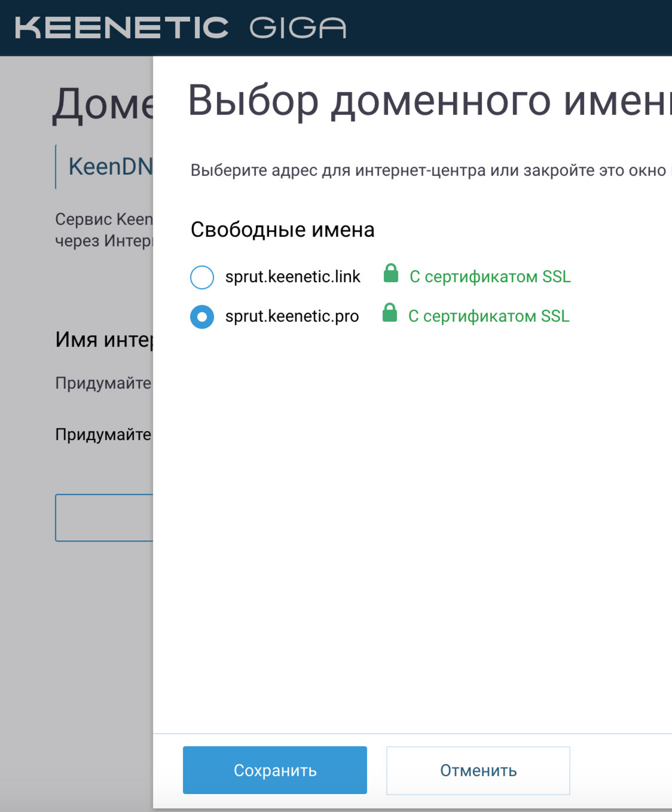Image resolution: width=672 pixels, height=812 pixels.
Task: Click the green lock icon beside sprut.keenetic.pro
Action: 389,313
